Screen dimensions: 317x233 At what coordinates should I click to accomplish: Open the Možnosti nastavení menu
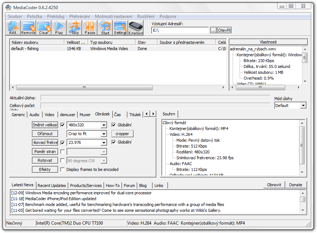[x=114, y=16]
